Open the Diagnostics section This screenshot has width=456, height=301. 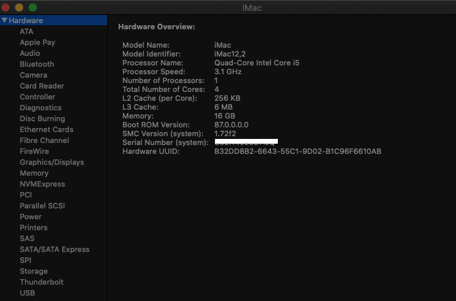click(41, 108)
